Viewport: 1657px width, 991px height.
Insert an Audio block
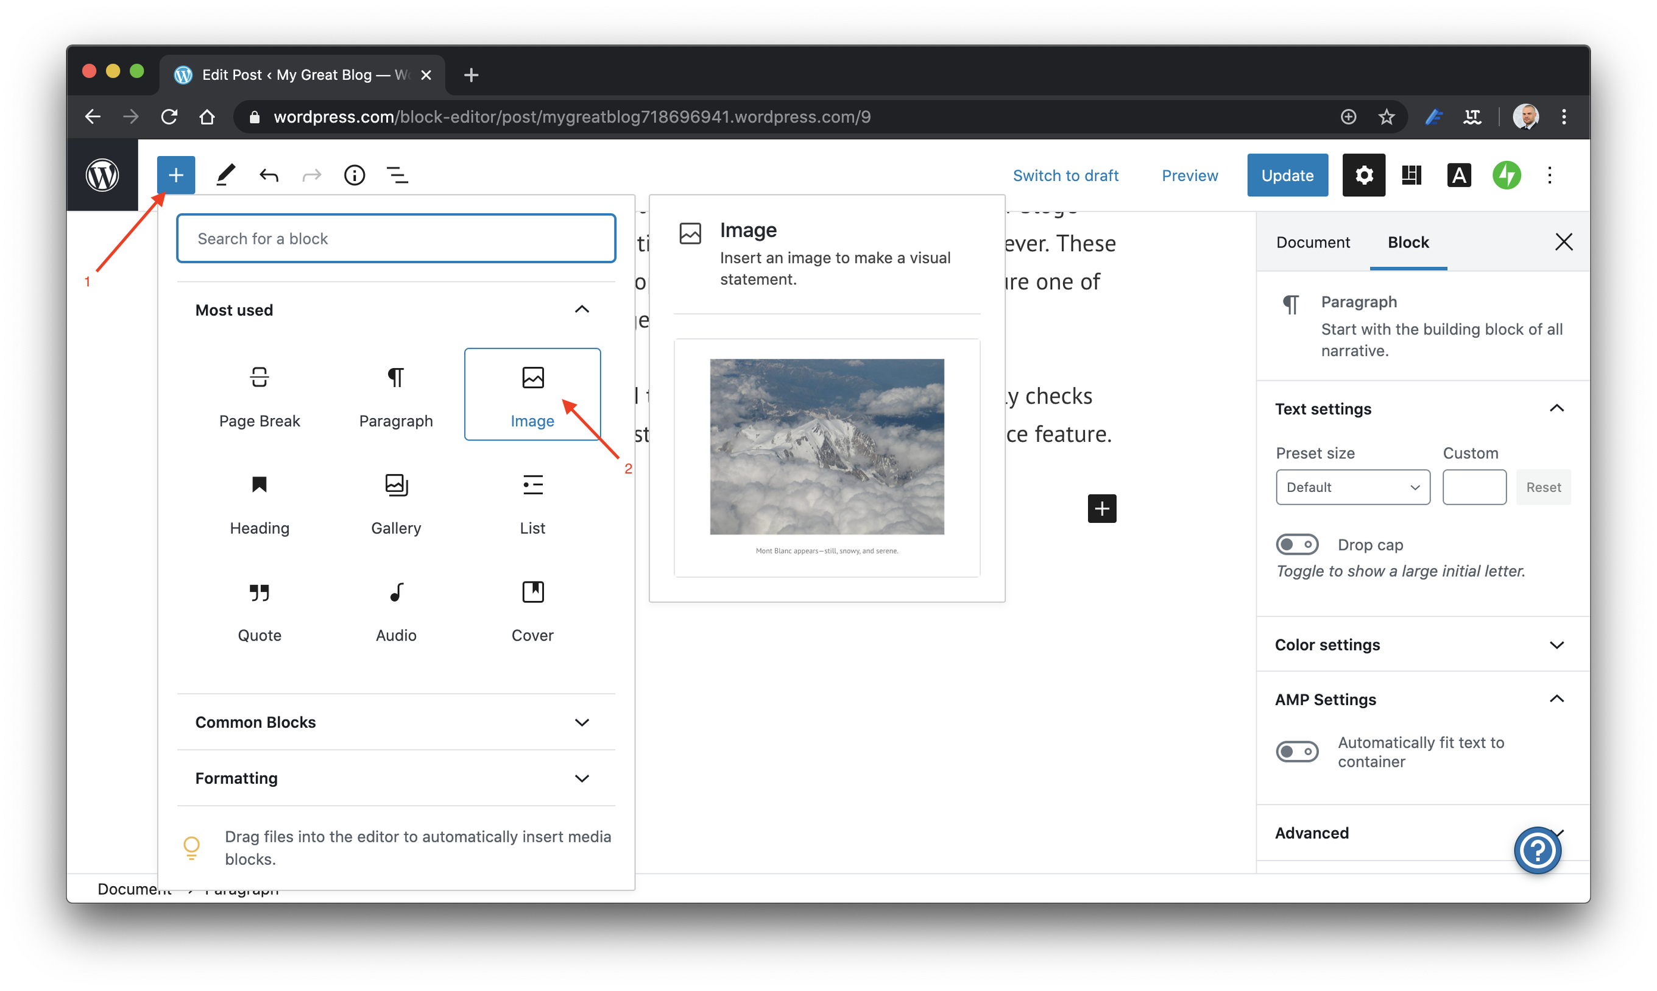click(x=396, y=609)
